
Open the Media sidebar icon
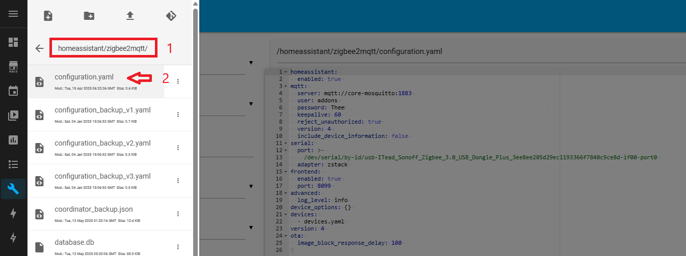coord(13,115)
